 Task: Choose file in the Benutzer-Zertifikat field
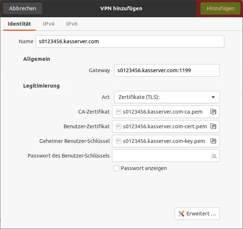[166, 126]
